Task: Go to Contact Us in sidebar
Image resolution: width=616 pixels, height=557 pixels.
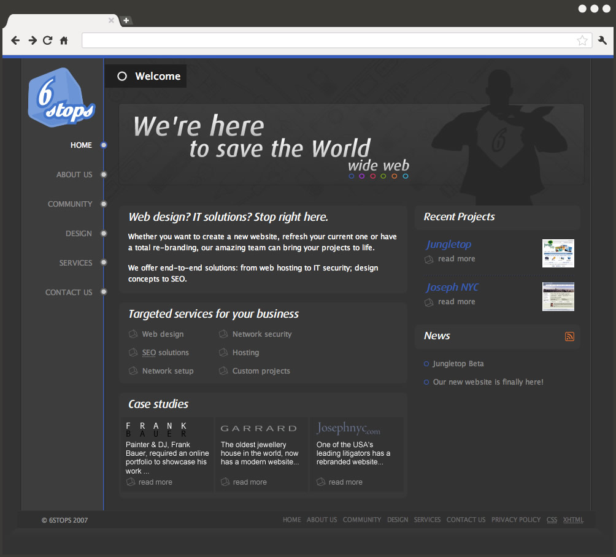Action: coord(69,293)
